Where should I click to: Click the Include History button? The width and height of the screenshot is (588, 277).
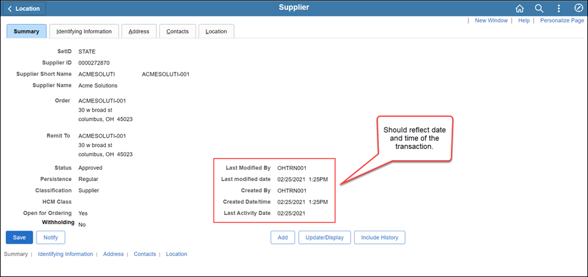point(380,237)
